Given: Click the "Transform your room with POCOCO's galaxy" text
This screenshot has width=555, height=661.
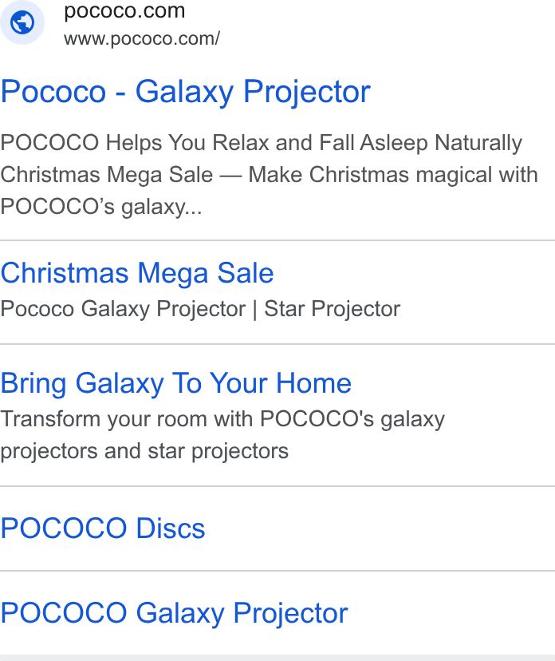Looking at the screenshot, I should (222, 419).
